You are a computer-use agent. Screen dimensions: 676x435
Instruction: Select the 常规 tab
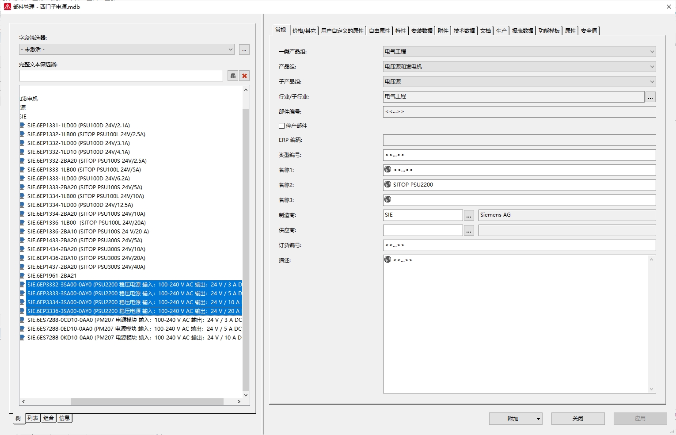pos(281,30)
